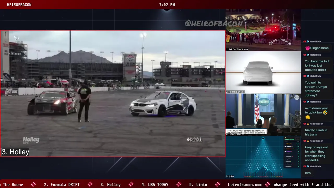
Task: Open chat message 'Ginger same'
Action: coord(317,48)
